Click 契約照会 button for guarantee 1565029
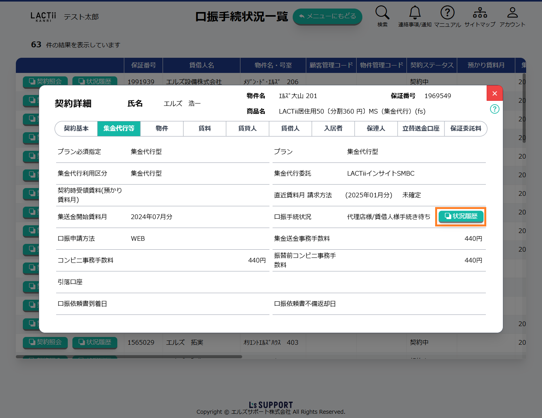542x418 pixels. (45, 342)
